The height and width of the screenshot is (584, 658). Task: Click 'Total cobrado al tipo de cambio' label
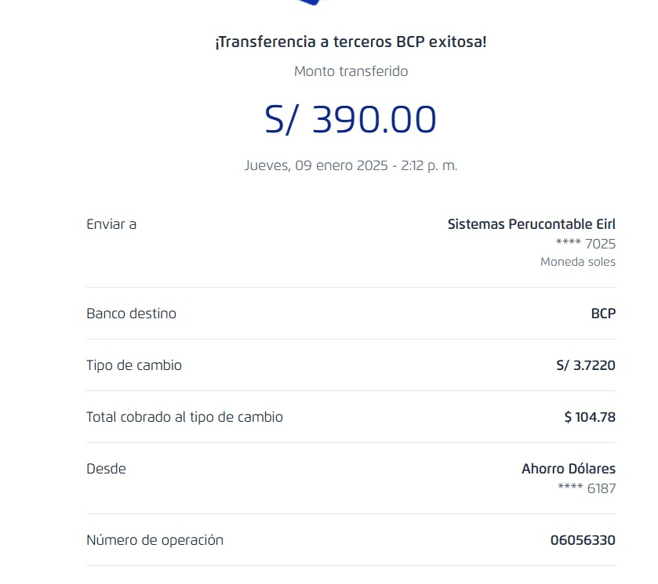click(184, 417)
